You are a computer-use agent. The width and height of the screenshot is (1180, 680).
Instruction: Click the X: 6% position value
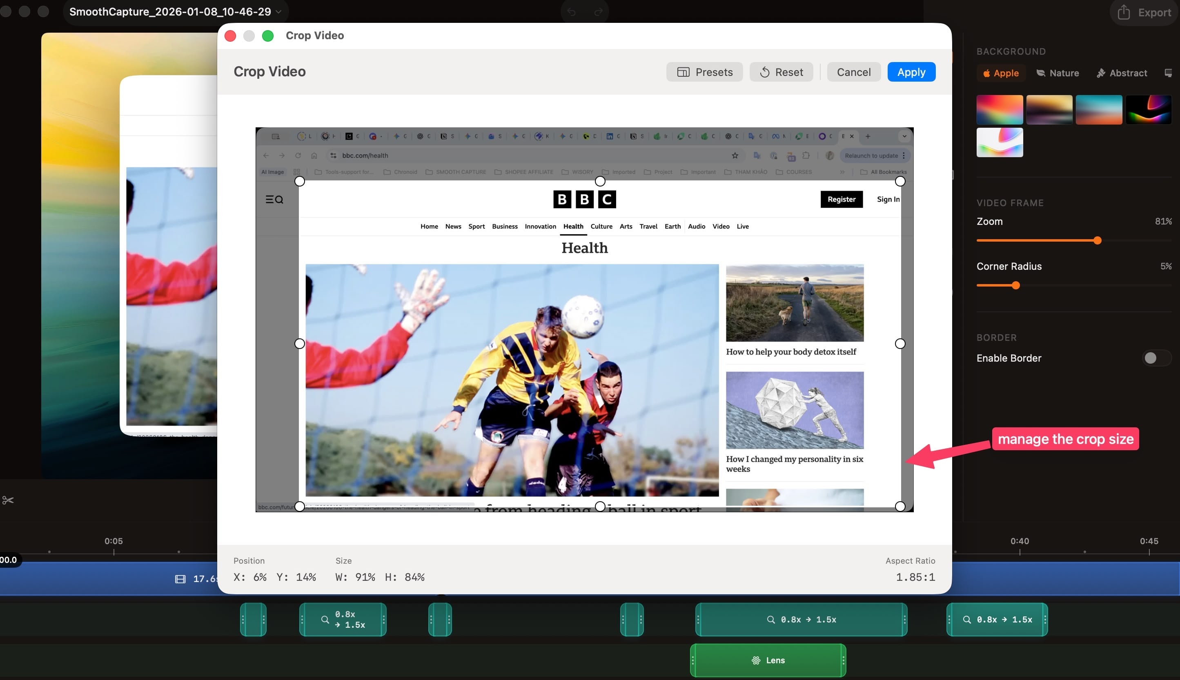coord(250,577)
